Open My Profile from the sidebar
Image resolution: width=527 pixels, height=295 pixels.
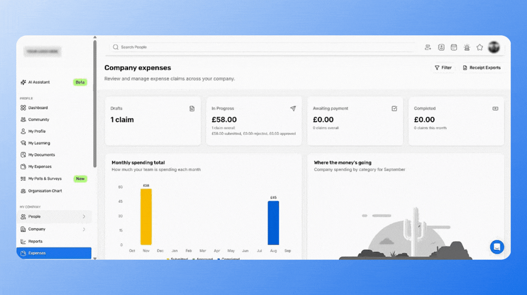[54, 131]
